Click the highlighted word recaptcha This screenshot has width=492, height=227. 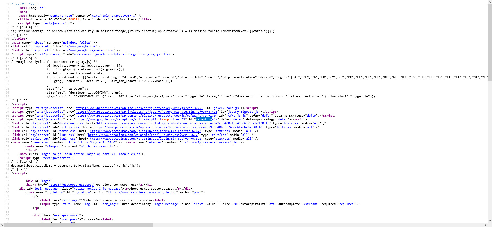204,119
